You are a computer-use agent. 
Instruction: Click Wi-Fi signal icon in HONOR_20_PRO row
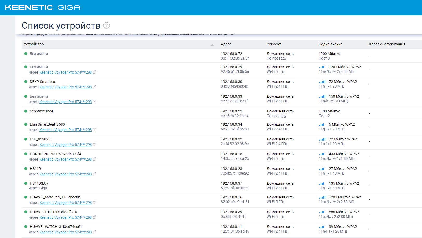coord(322,154)
